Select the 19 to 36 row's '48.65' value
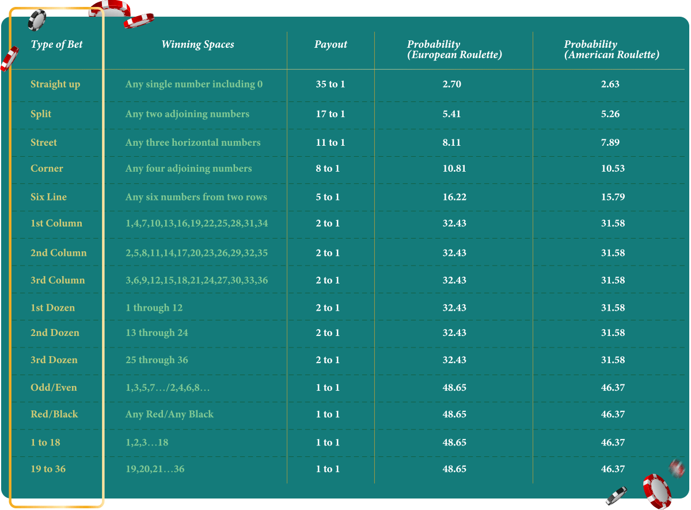Viewport: 691px width, 510px height. coord(454,469)
